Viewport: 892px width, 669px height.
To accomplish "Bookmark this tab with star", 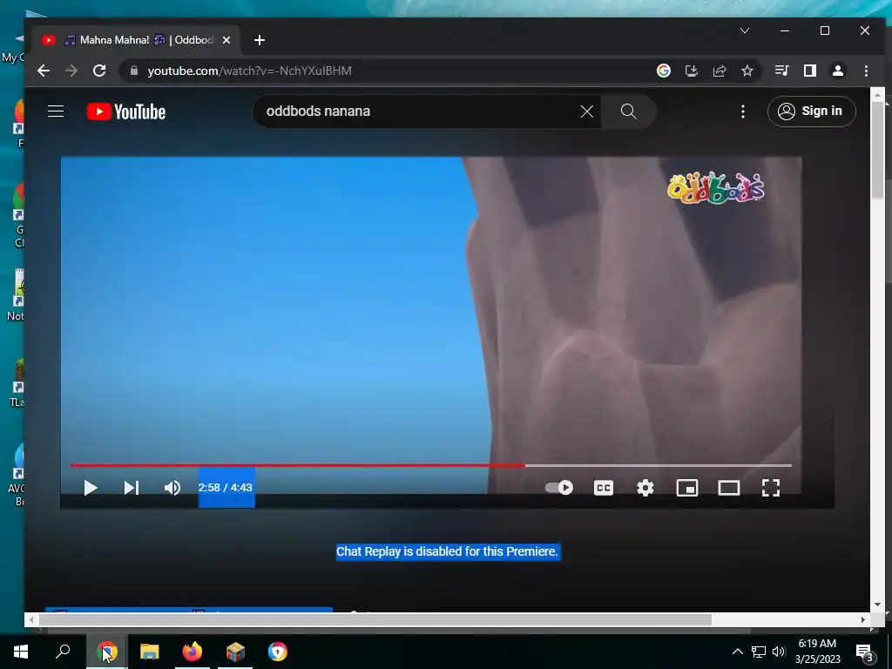I will pos(747,71).
